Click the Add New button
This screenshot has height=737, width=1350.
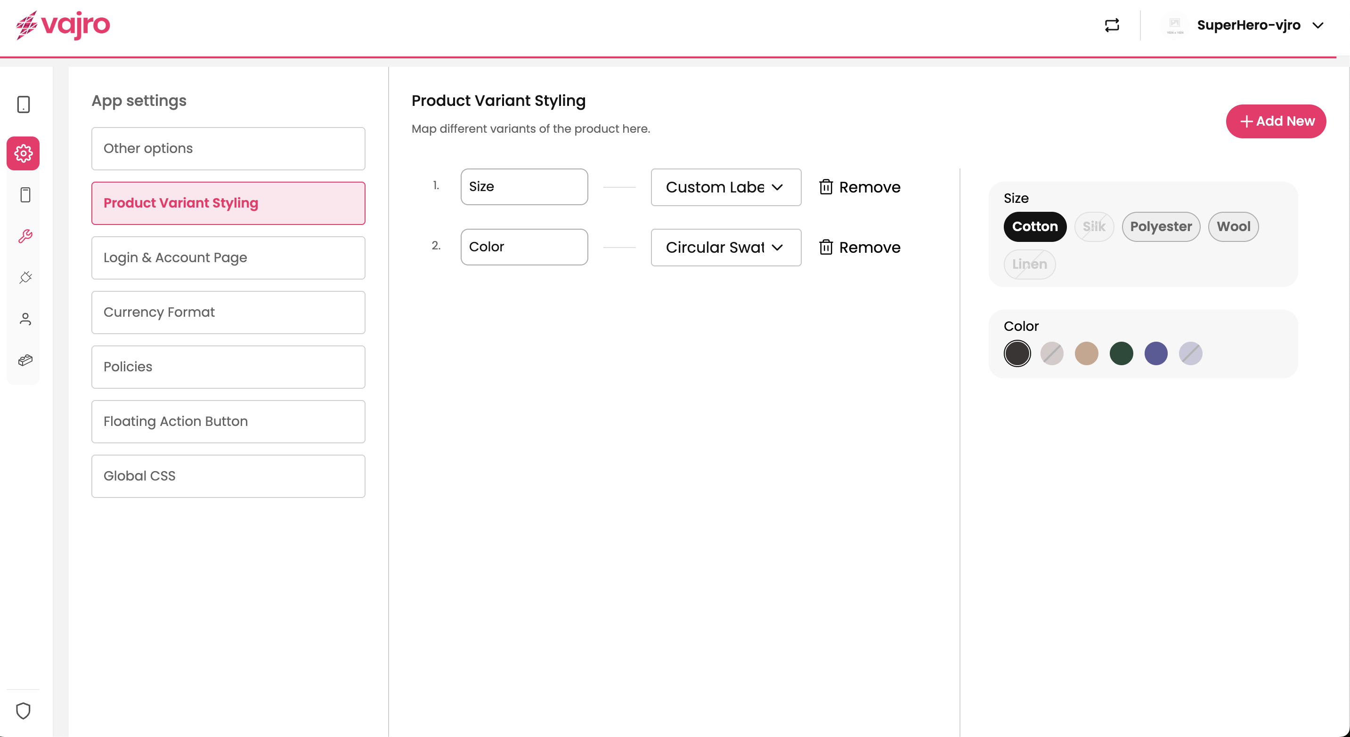(x=1276, y=121)
